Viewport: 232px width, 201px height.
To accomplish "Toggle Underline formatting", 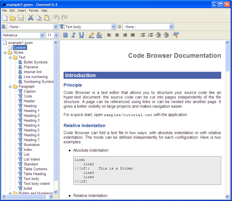I will (81, 35).
